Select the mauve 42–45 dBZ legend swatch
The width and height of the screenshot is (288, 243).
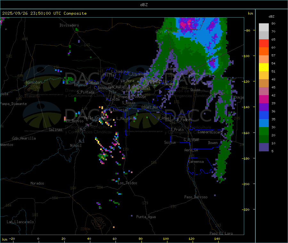(x=264, y=91)
